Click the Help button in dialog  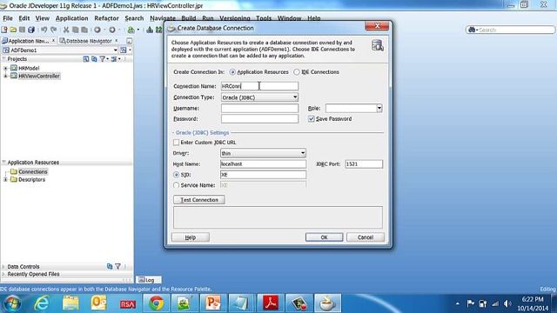point(191,237)
